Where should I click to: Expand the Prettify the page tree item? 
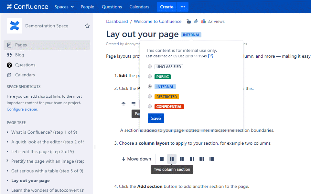coord(8,161)
